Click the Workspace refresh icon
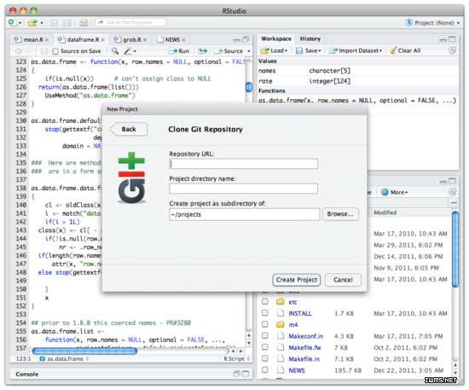 coord(452,50)
